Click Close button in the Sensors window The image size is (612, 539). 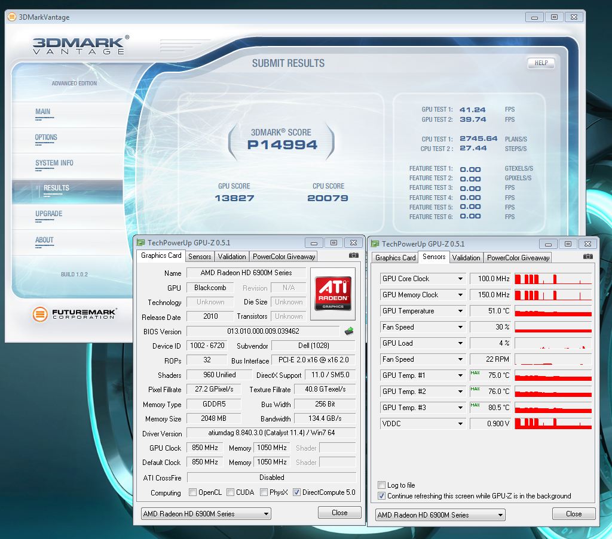573,513
